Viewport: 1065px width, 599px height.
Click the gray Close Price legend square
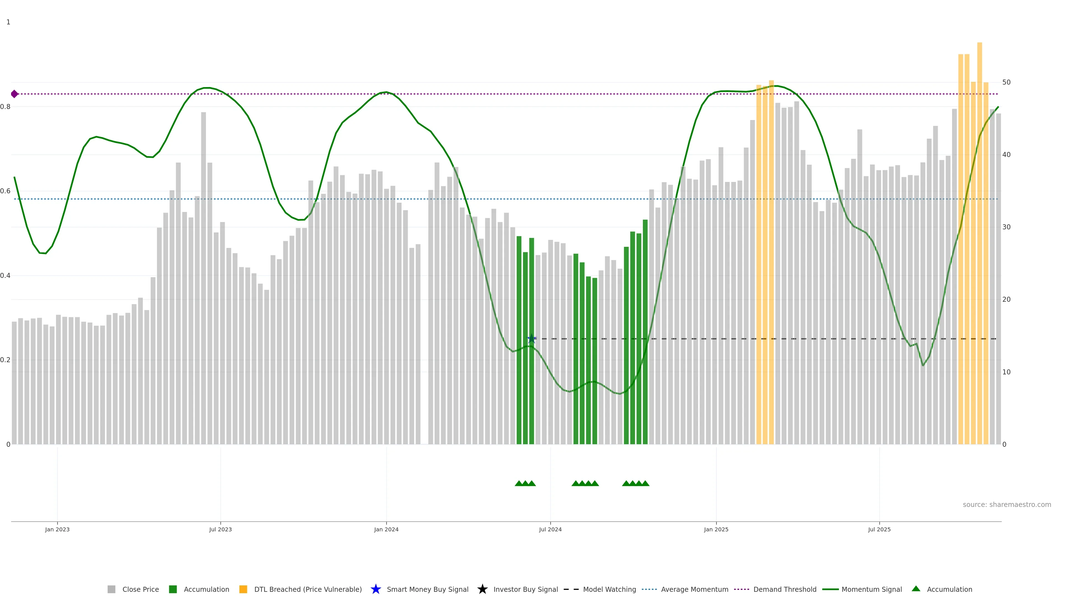tap(111, 589)
